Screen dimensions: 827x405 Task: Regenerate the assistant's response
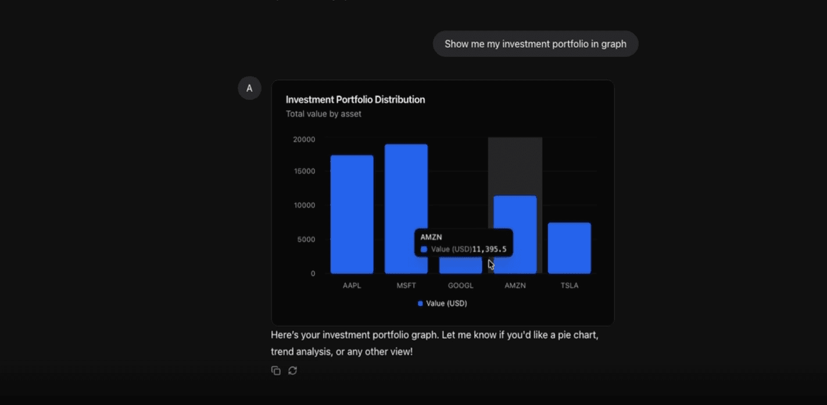(x=292, y=370)
